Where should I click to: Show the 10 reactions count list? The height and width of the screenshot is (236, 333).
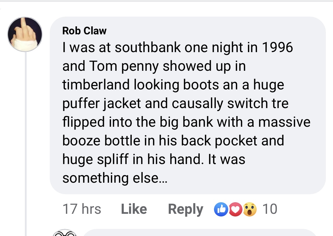(x=270, y=209)
